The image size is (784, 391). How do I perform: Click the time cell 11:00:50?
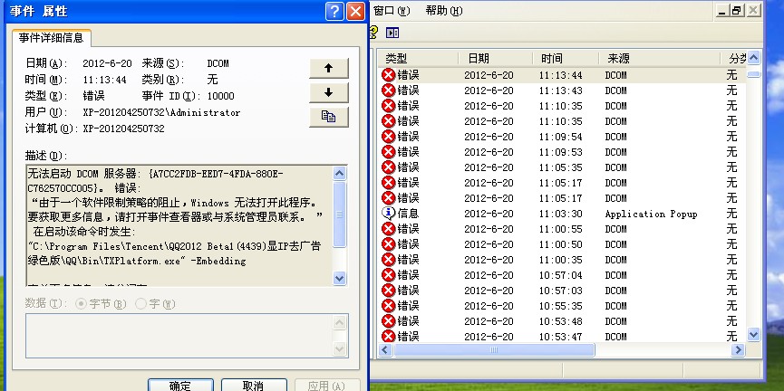coord(560,244)
